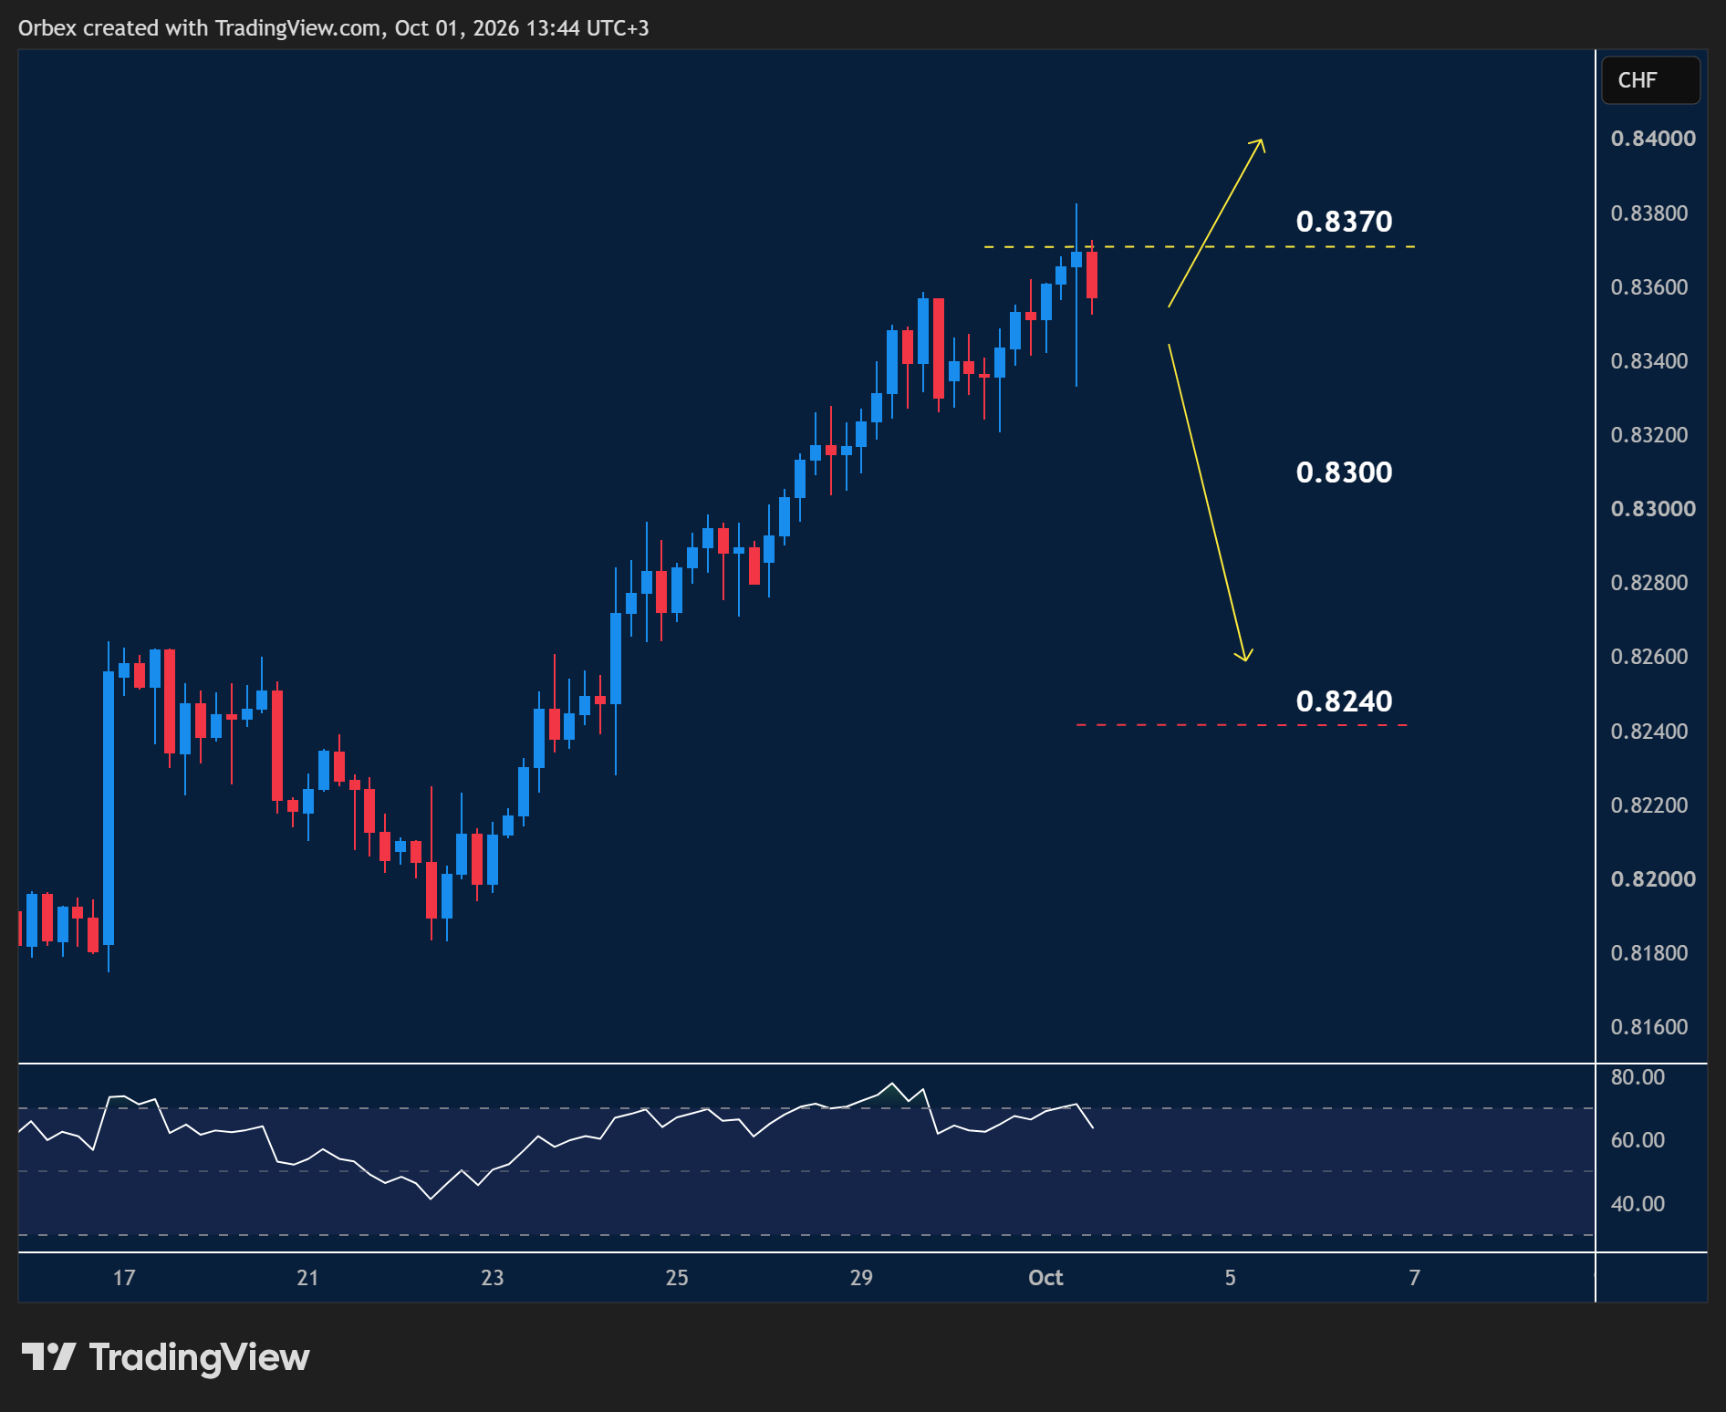The height and width of the screenshot is (1412, 1726).
Task: Click date label 17 on time axis
Action: 124,1278
